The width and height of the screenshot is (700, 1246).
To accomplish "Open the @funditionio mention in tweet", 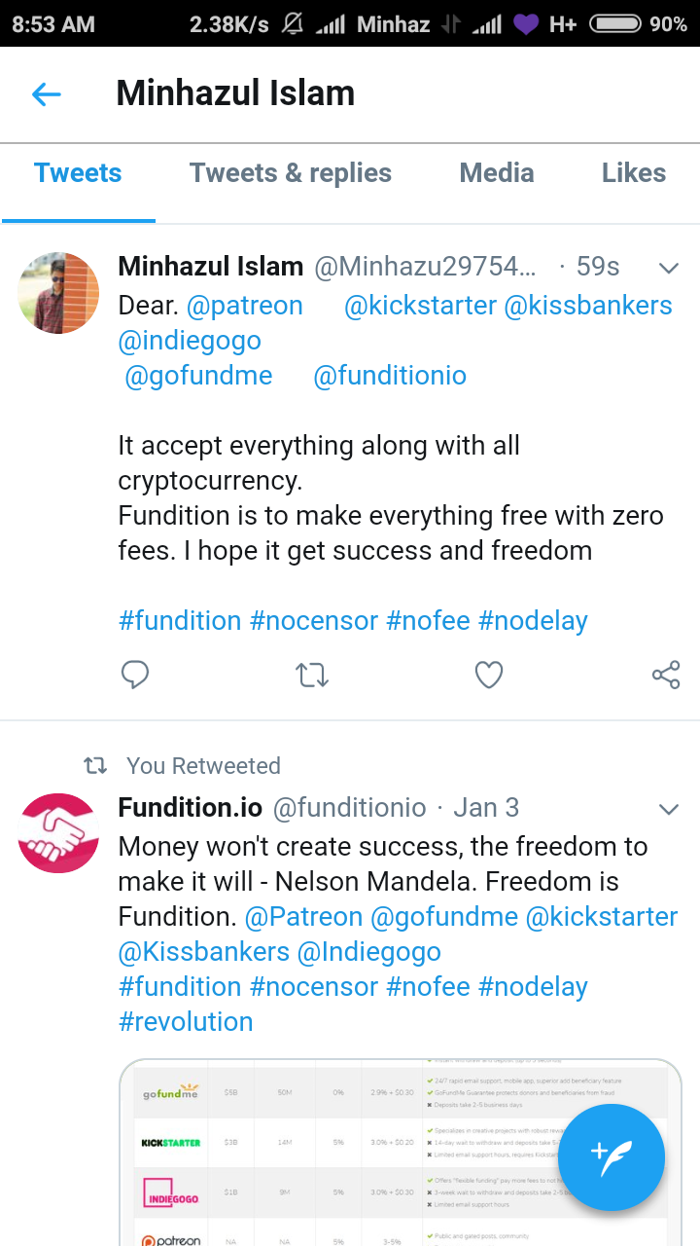I will tap(390, 376).
